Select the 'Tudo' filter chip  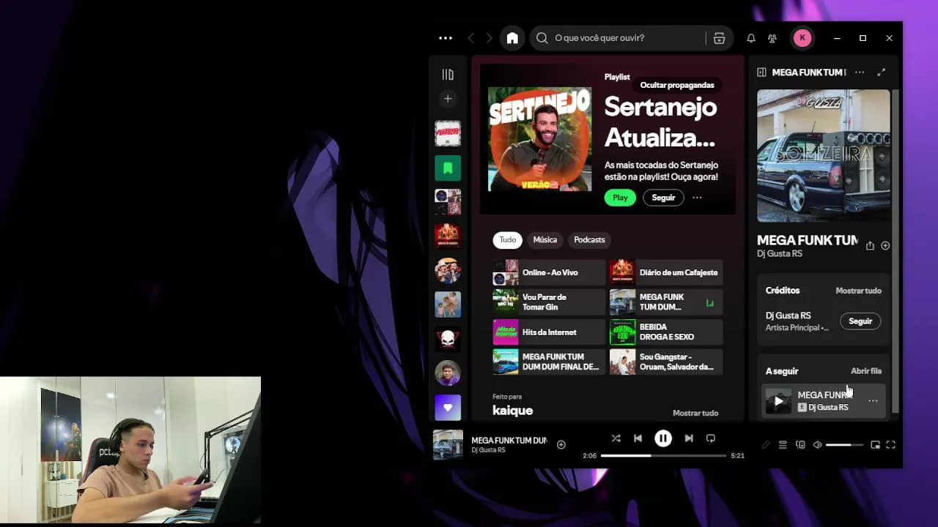coord(508,240)
